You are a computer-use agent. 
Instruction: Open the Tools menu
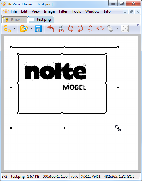point(76,11)
